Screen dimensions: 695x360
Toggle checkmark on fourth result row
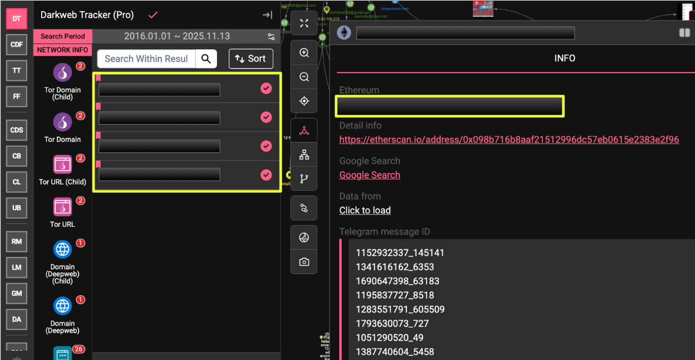[266, 175]
